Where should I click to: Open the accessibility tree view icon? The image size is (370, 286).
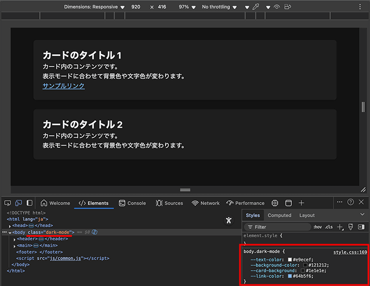click(x=229, y=220)
